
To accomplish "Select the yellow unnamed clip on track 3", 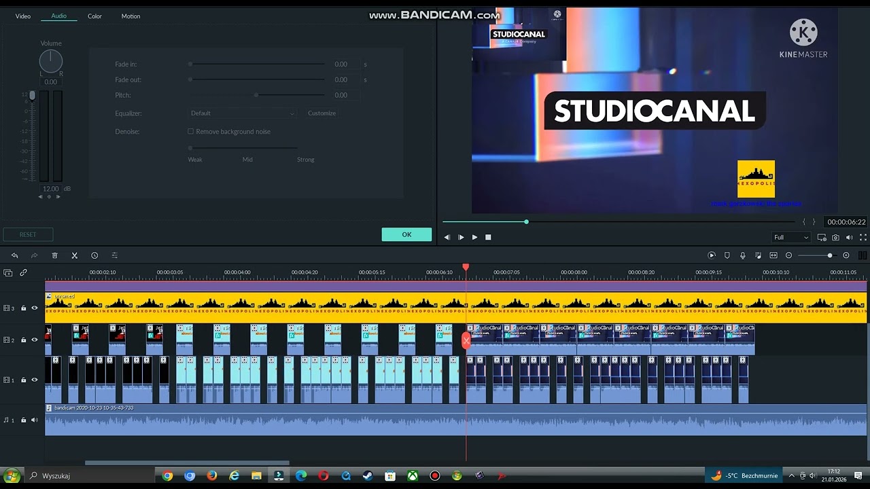I will click(455, 308).
